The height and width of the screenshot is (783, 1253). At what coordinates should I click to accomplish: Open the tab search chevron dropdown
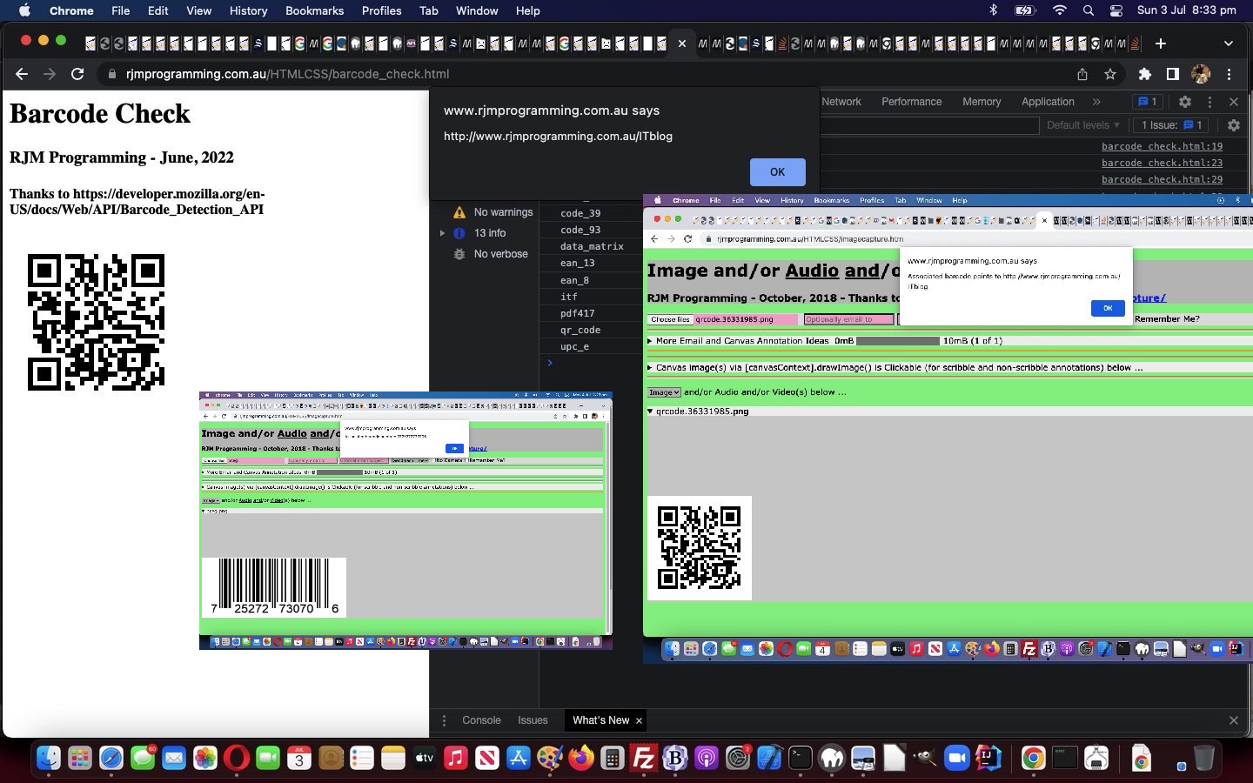pos(1228,43)
